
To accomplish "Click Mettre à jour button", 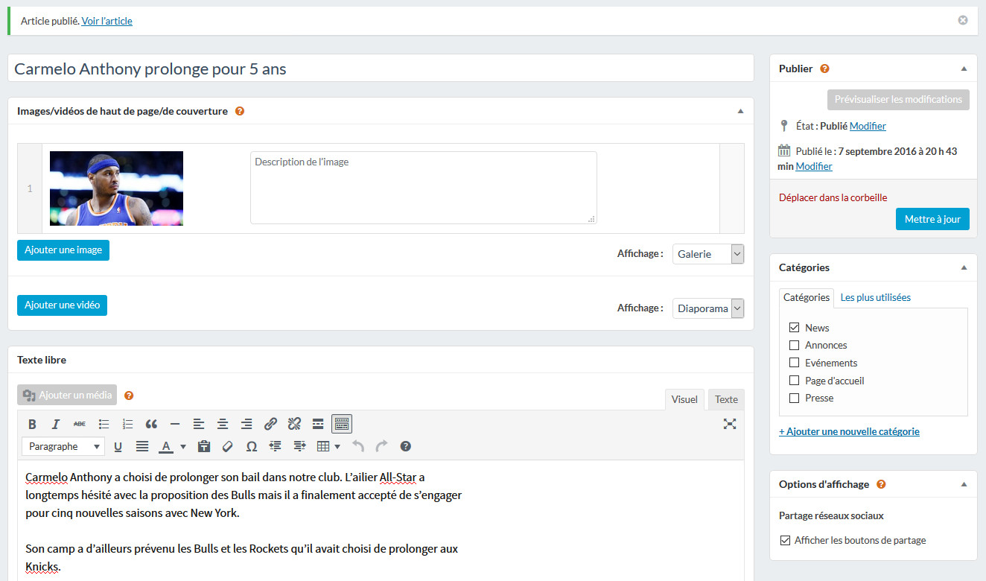I will point(932,219).
